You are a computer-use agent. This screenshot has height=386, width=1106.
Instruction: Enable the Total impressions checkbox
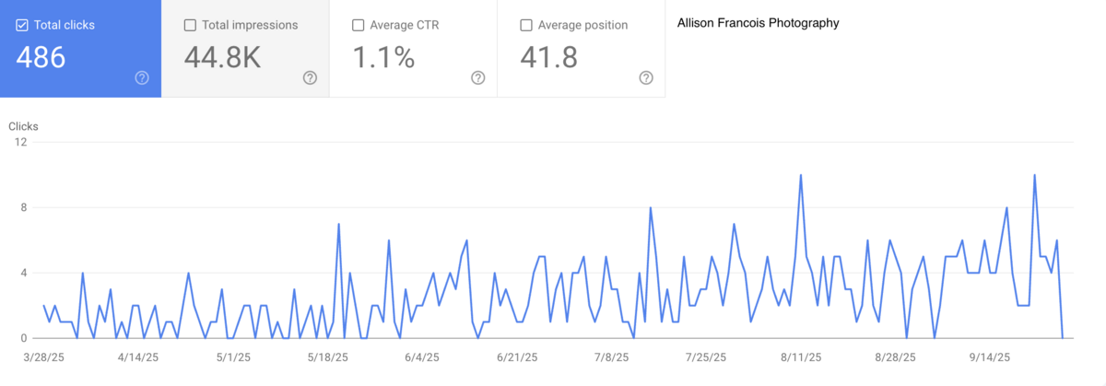[190, 25]
